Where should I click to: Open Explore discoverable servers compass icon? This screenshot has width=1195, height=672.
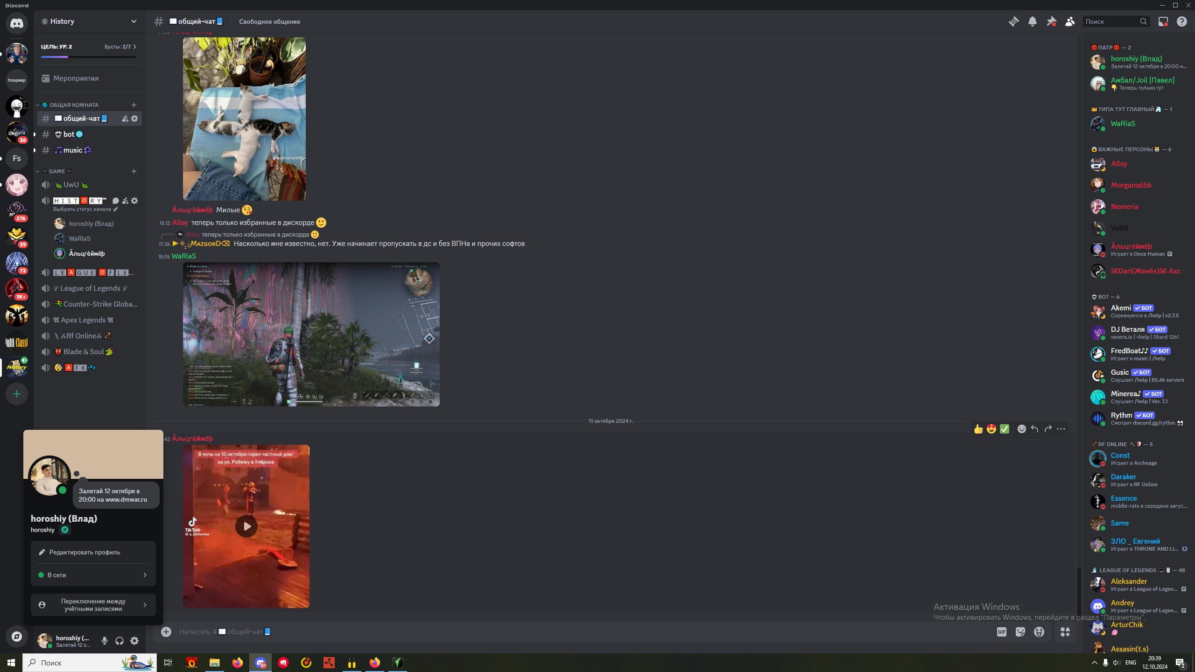17,637
